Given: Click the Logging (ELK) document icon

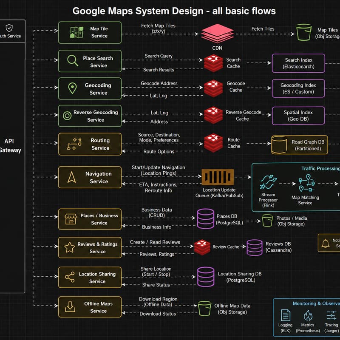Looking at the screenshot, I should (286, 315).
